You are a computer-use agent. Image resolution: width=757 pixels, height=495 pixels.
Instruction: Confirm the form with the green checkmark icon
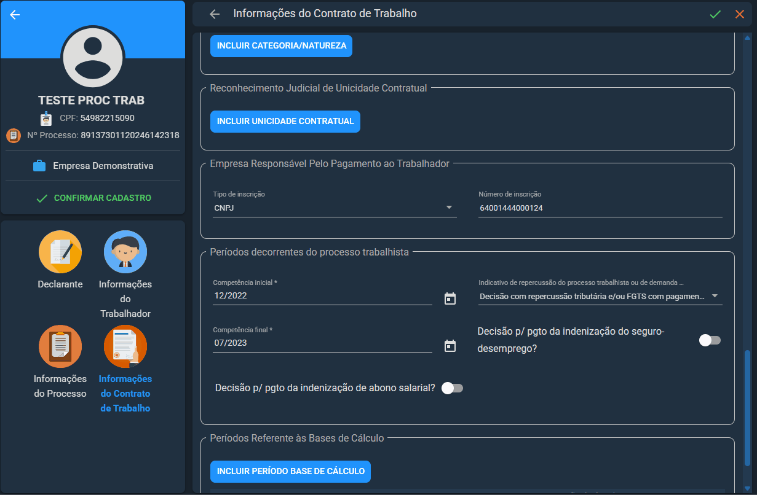point(715,14)
